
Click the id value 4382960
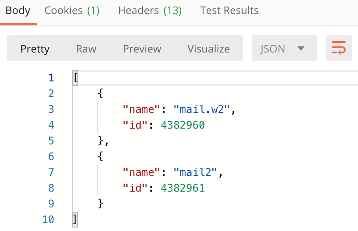click(x=183, y=125)
